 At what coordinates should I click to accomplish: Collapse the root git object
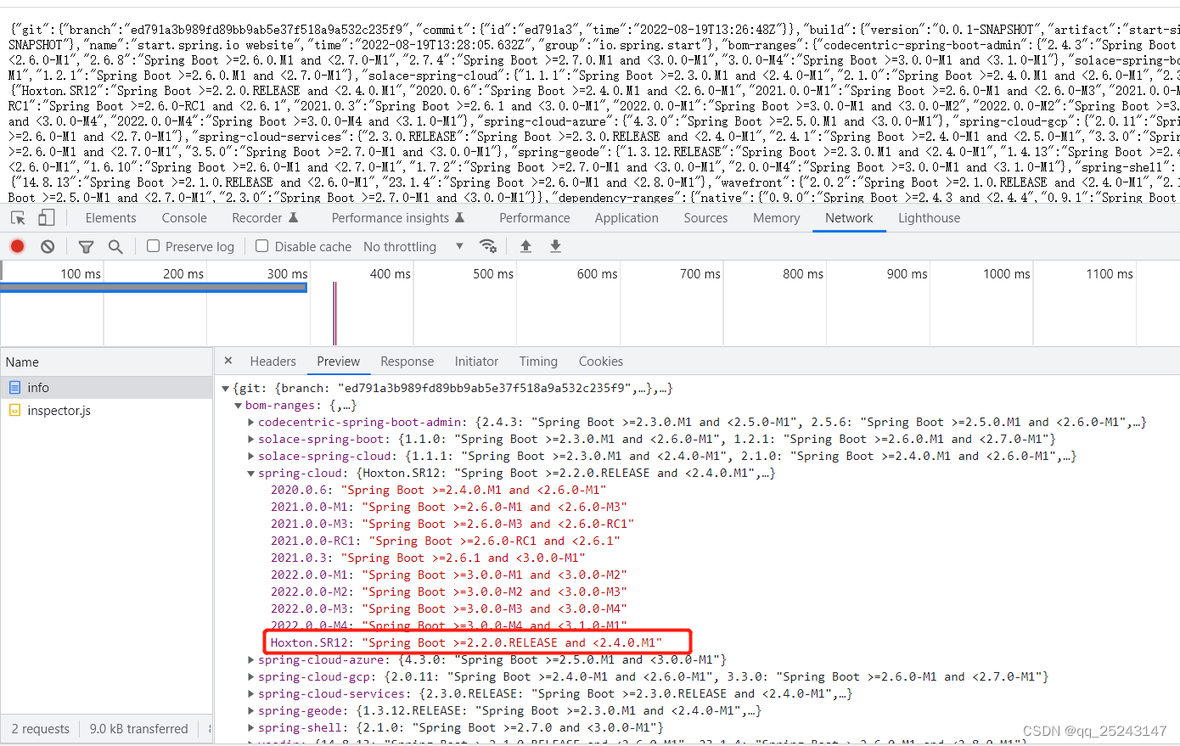(226, 389)
